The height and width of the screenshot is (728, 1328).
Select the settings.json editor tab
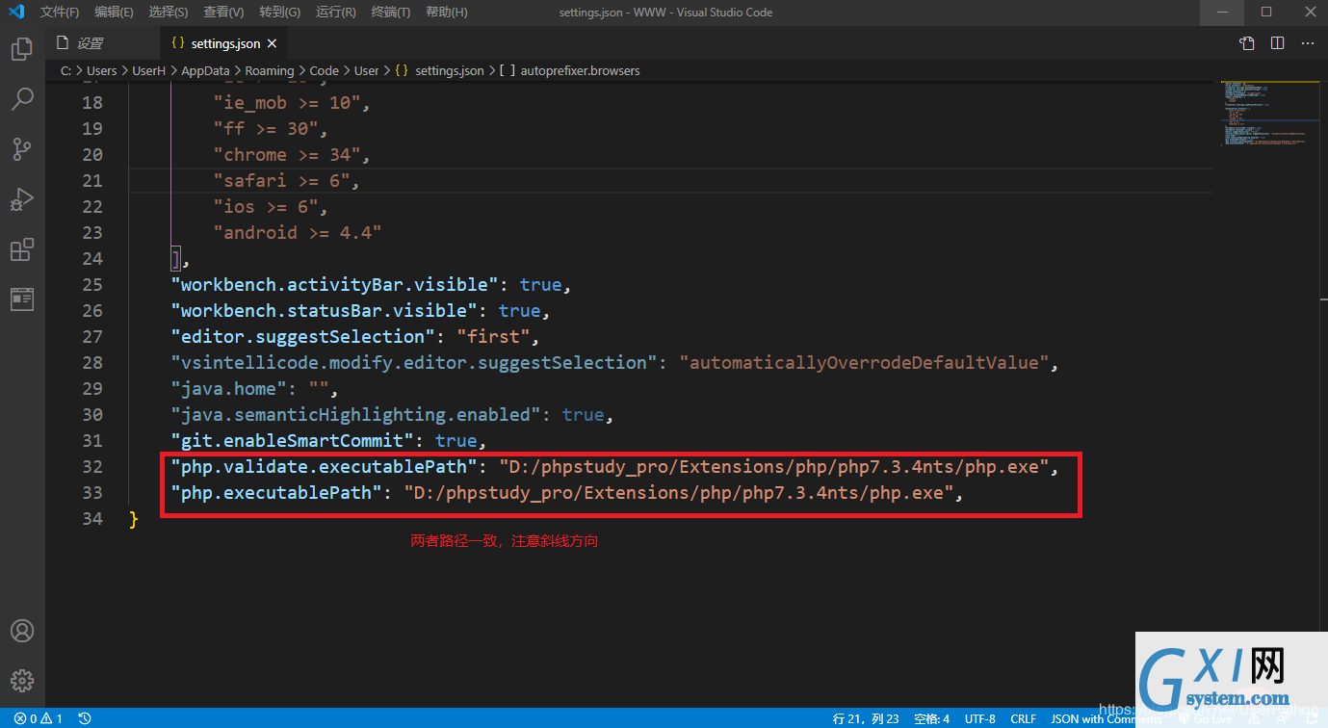[x=223, y=43]
